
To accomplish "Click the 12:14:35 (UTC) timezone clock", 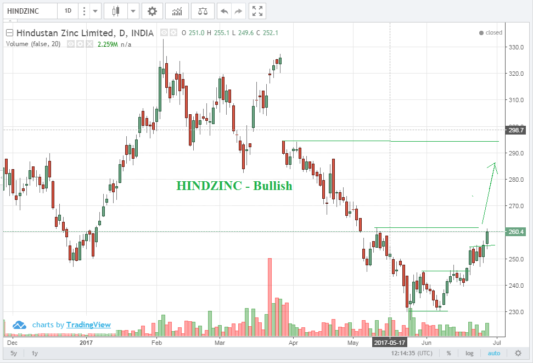I will coord(412,353).
